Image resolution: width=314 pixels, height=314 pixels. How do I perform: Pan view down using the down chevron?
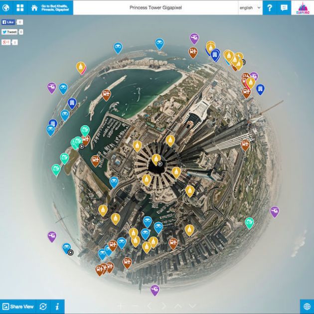[x=192, y=306]
